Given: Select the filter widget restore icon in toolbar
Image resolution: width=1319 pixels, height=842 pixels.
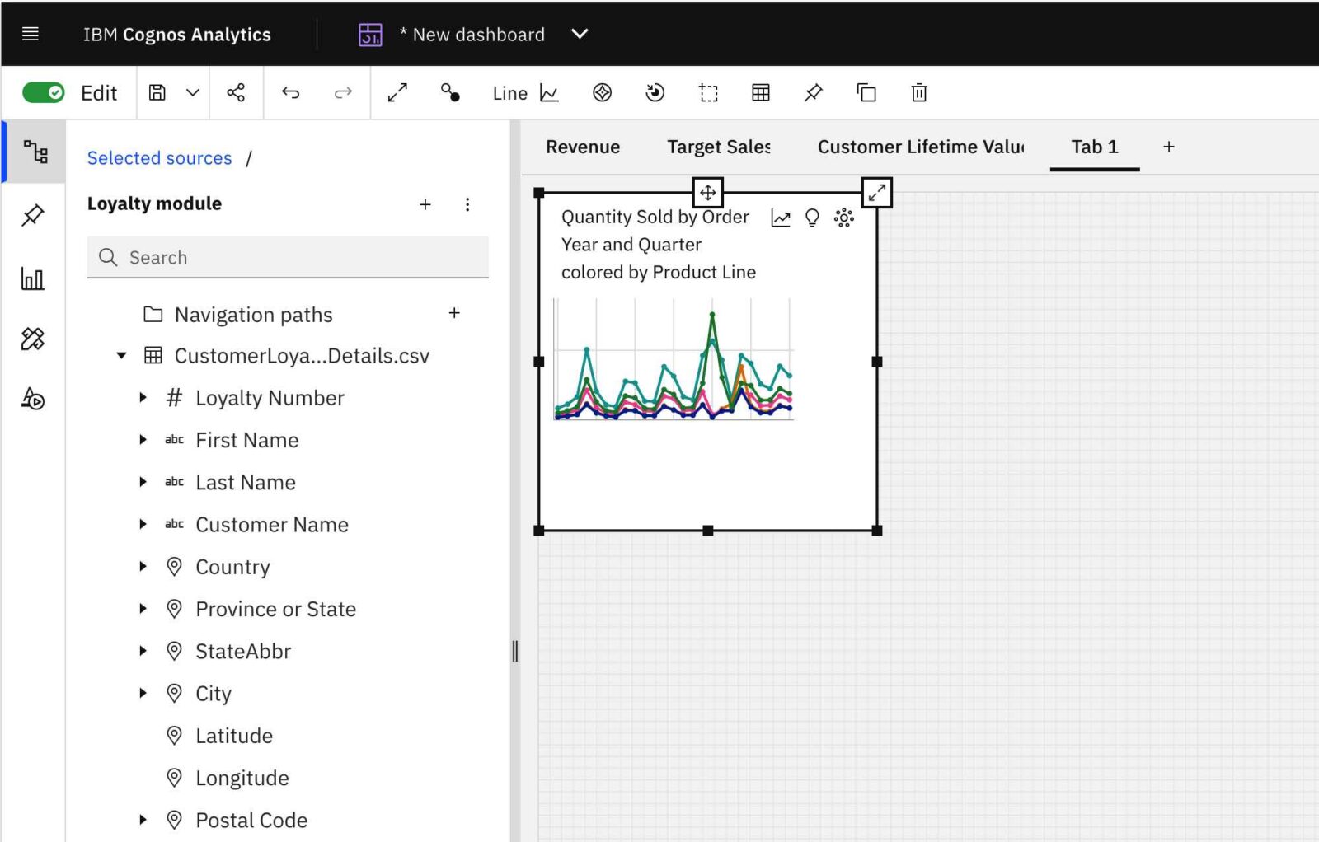Looking at the screenshot, I should point(654,92).
